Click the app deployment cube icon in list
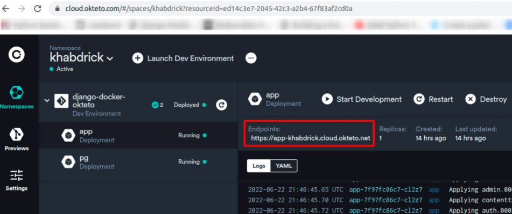This screenshot has width=512, height=214. tap(68, 136)
